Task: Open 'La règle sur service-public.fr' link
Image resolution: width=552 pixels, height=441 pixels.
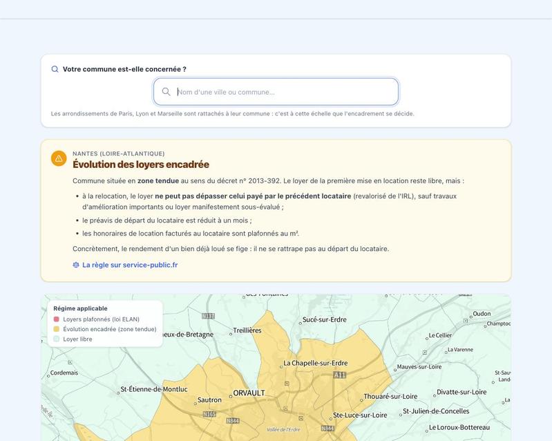Action: coord(130,265)
